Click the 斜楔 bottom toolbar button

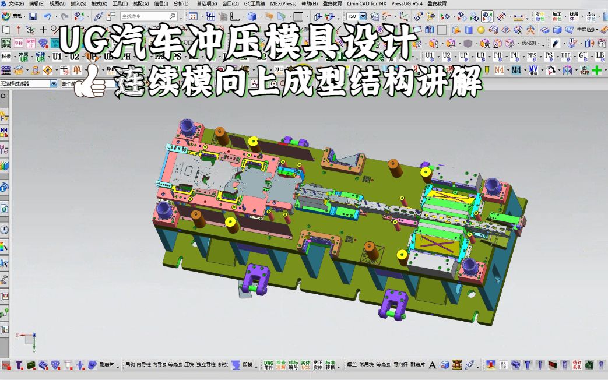click(x=223, y=364)
